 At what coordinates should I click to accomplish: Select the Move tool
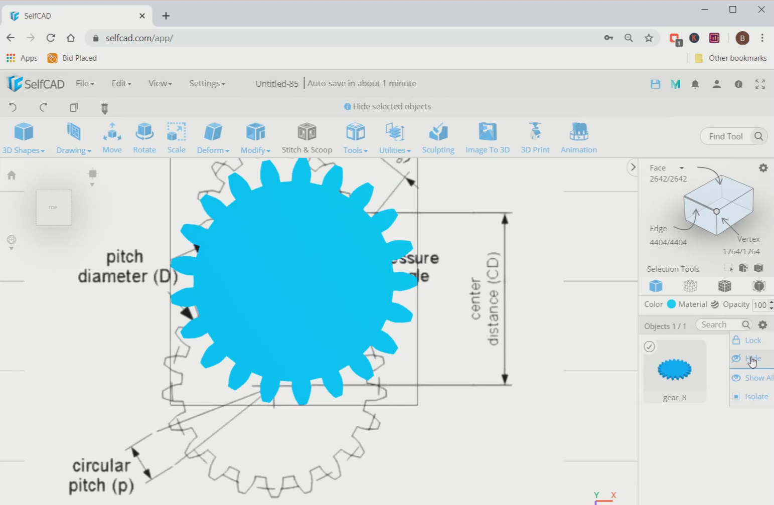click(x=112, y=138)
